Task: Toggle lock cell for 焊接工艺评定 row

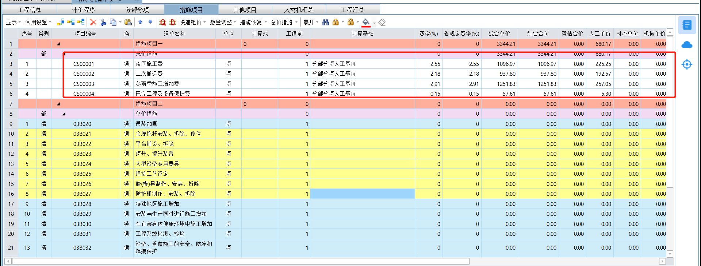Action: (x=127, y=174)
